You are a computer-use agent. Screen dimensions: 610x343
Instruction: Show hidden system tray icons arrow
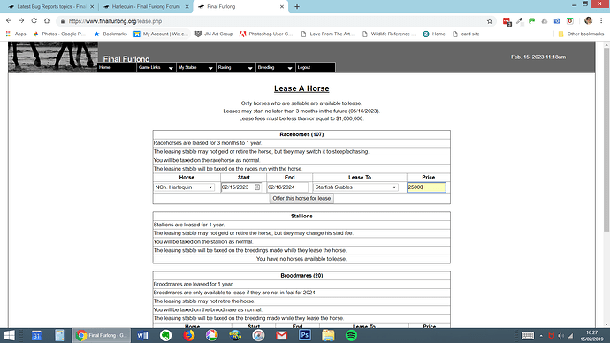pos(541,336)
